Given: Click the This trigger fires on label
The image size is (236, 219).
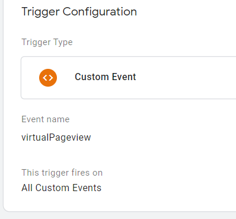Looking at the screenshot, I should [62, 173].
